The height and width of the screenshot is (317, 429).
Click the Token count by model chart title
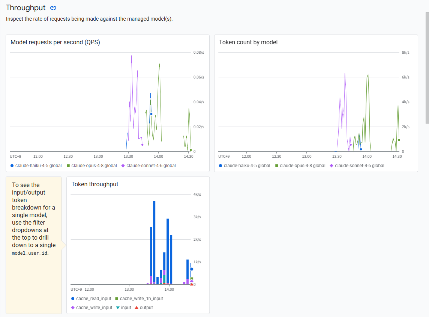click(248, 42)
